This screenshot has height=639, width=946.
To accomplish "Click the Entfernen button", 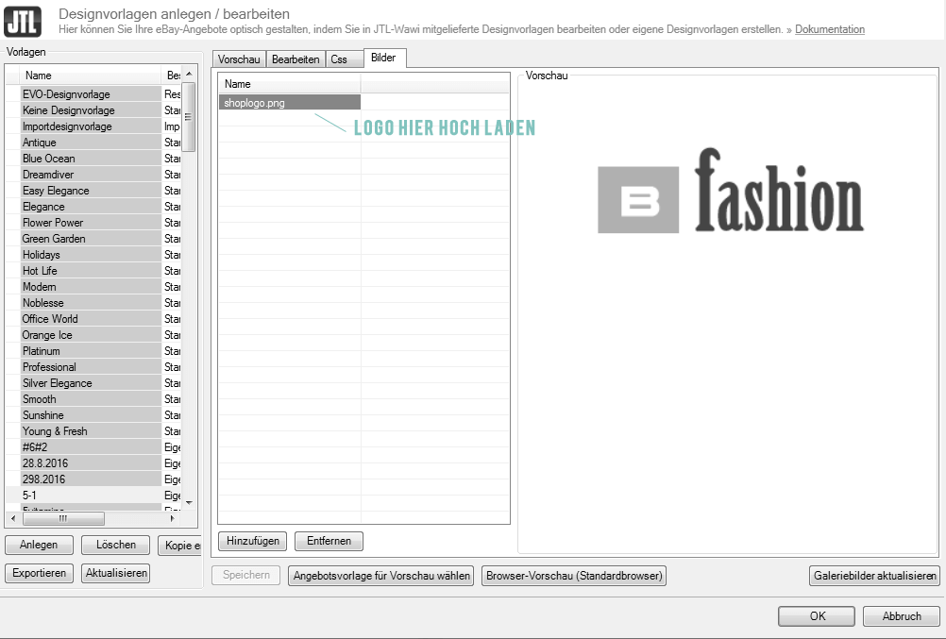I will click(329, 541).
